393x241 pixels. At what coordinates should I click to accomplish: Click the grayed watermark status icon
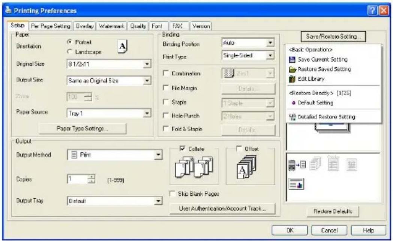click(x=352, y=165)
